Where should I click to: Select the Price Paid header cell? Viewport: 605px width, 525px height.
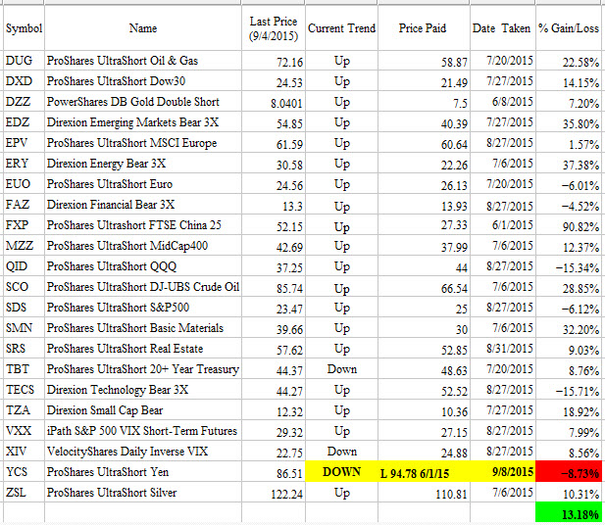pyautogui.click(x=424, y=27)
